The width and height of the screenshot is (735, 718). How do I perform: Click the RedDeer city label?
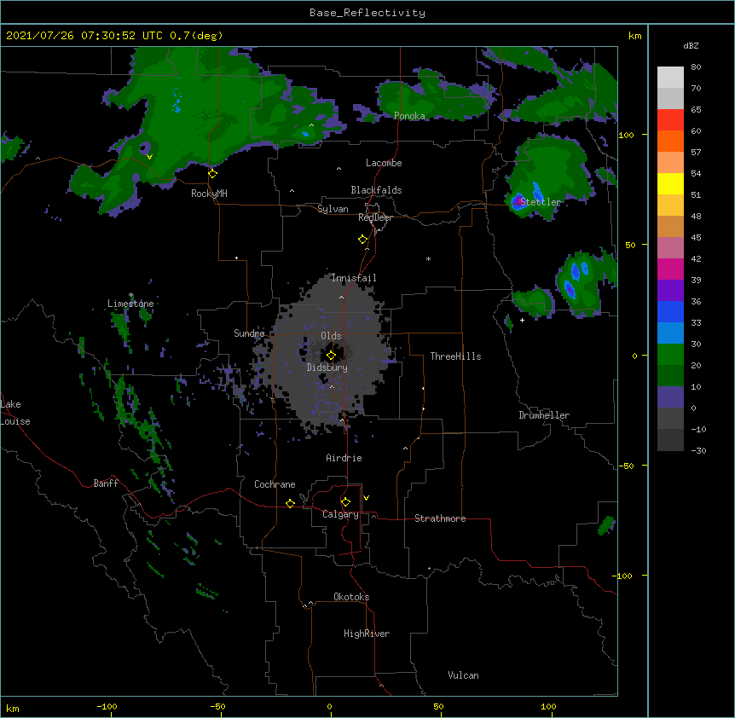tap(375, 217)
